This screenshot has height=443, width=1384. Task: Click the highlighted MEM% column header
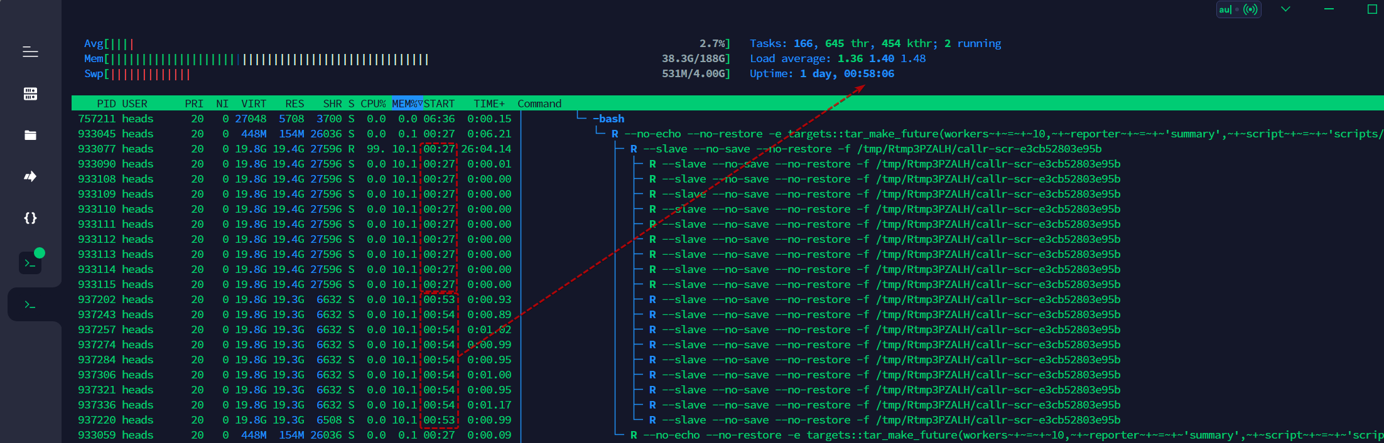[407, 104]
